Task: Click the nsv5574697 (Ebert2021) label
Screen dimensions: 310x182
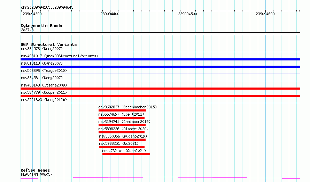Action: click(x=121, y=114)
